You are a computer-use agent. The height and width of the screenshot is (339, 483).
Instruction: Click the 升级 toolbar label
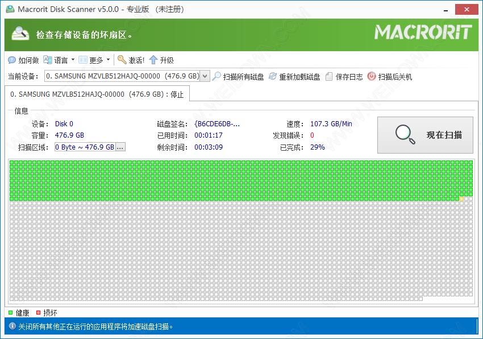coord(166,60)
